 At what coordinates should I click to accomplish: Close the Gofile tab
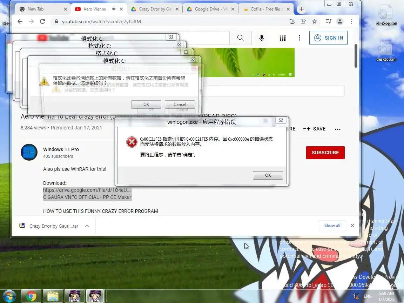(x=288, y=9)
